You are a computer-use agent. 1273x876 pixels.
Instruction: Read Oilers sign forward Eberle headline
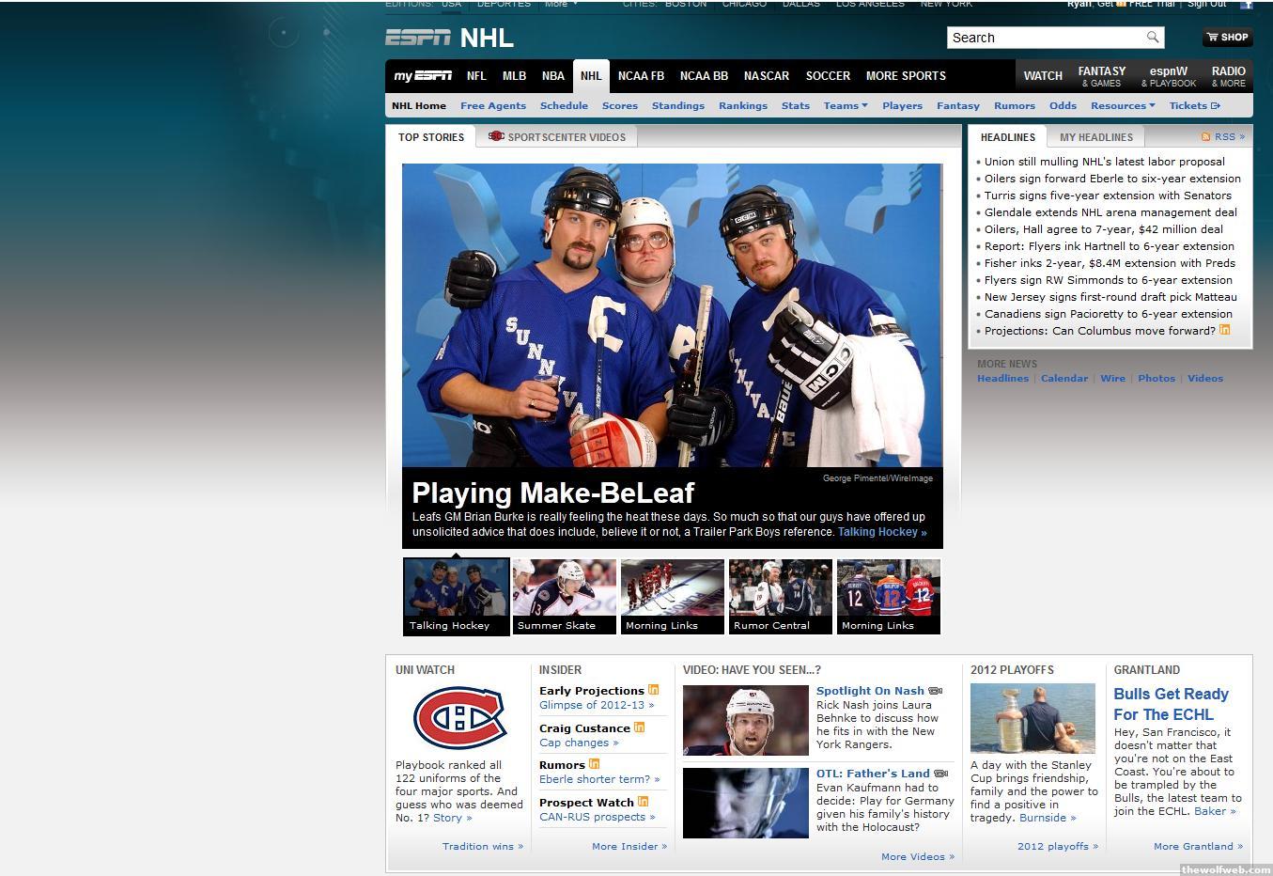1112,179
